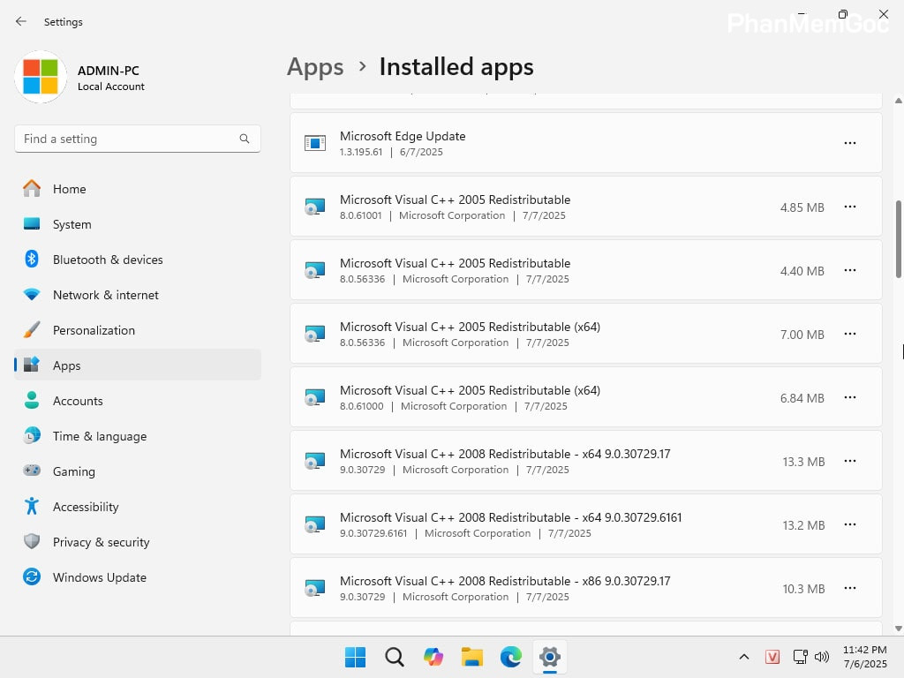Open options menu for Microsoft Edge Update
Screen dimensions: 904x678
pos(850,143)
